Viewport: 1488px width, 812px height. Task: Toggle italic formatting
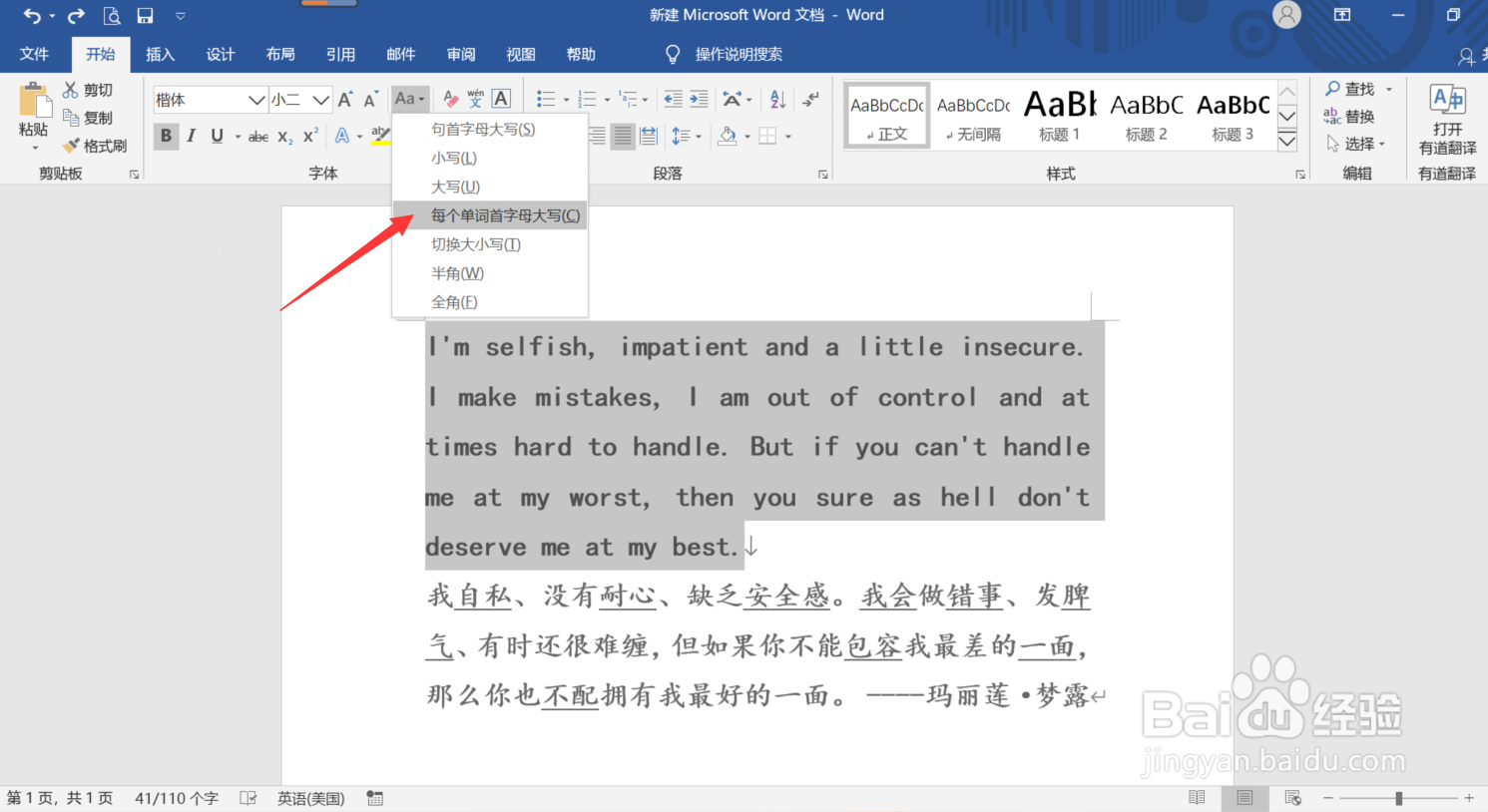(191, 136)
